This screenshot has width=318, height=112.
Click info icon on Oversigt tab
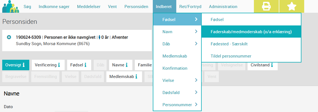click(x=23, y=65)
